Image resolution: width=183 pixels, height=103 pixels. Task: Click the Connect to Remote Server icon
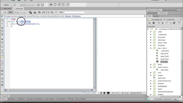(x=149, y=23)
